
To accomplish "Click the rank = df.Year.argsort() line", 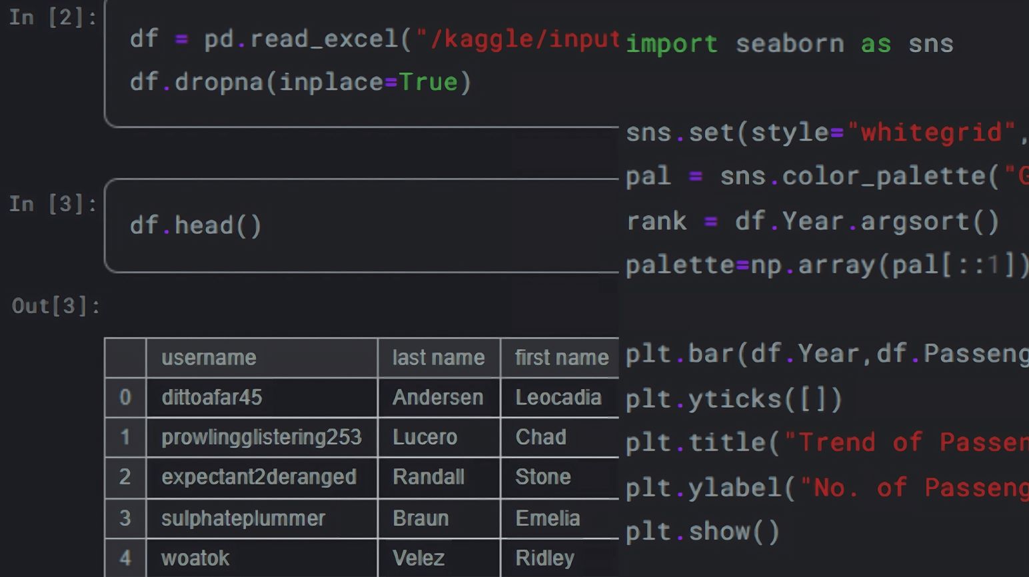I will click(813, 221).
